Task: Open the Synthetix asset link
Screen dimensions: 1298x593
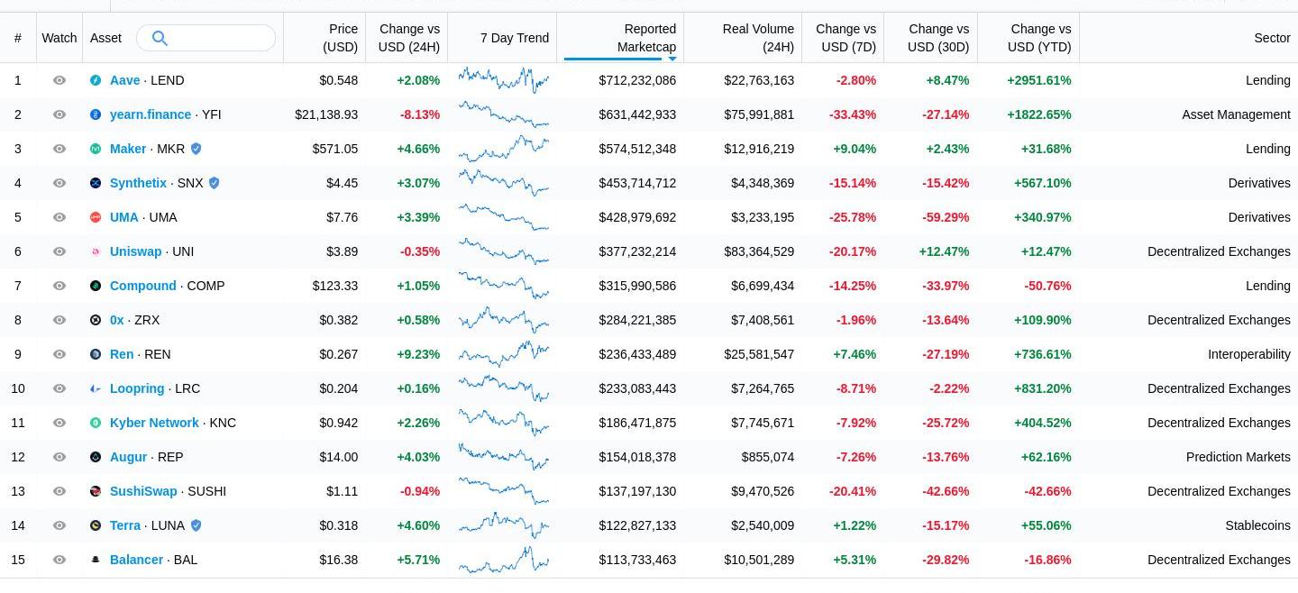Action: tap(138, 183)
